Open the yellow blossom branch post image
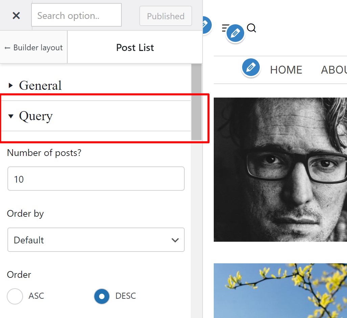Image resolution: width=347 pixels, height=318 pixels. point(280,291)
